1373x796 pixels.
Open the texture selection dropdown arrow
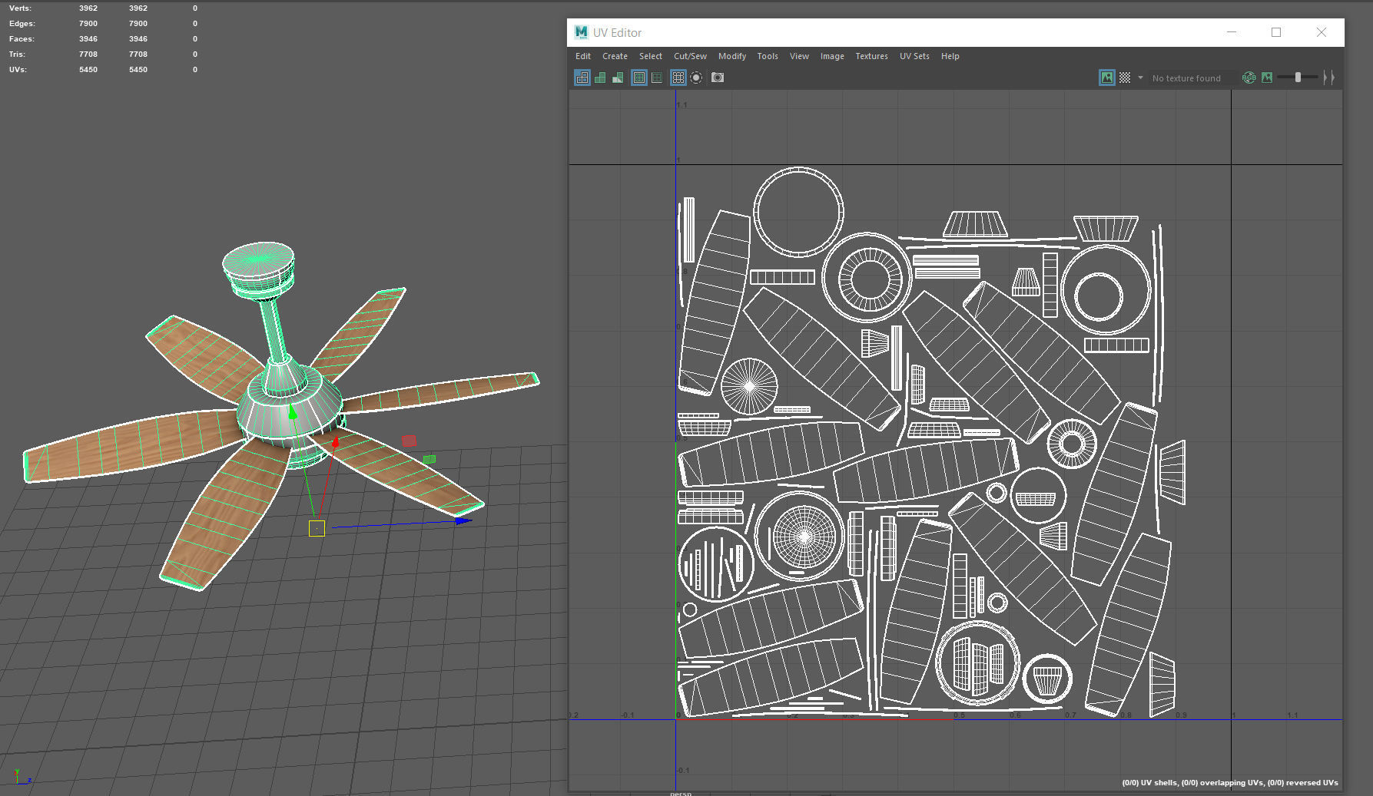(x=1140, y=78)
